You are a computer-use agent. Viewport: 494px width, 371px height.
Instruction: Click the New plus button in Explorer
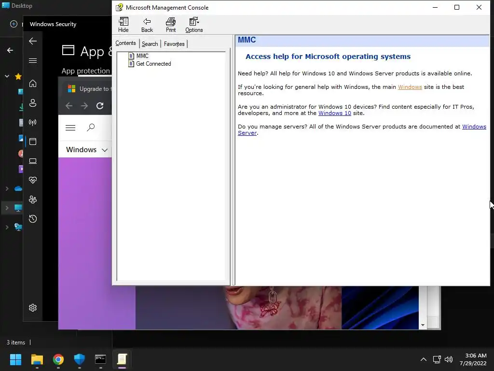14,24
